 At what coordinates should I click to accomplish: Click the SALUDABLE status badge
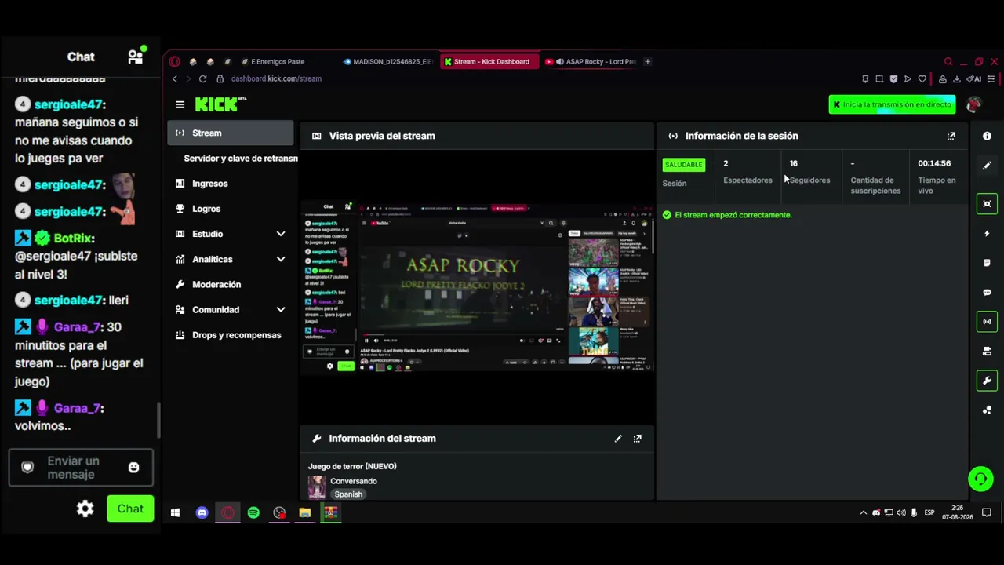[x=683, y=165]
